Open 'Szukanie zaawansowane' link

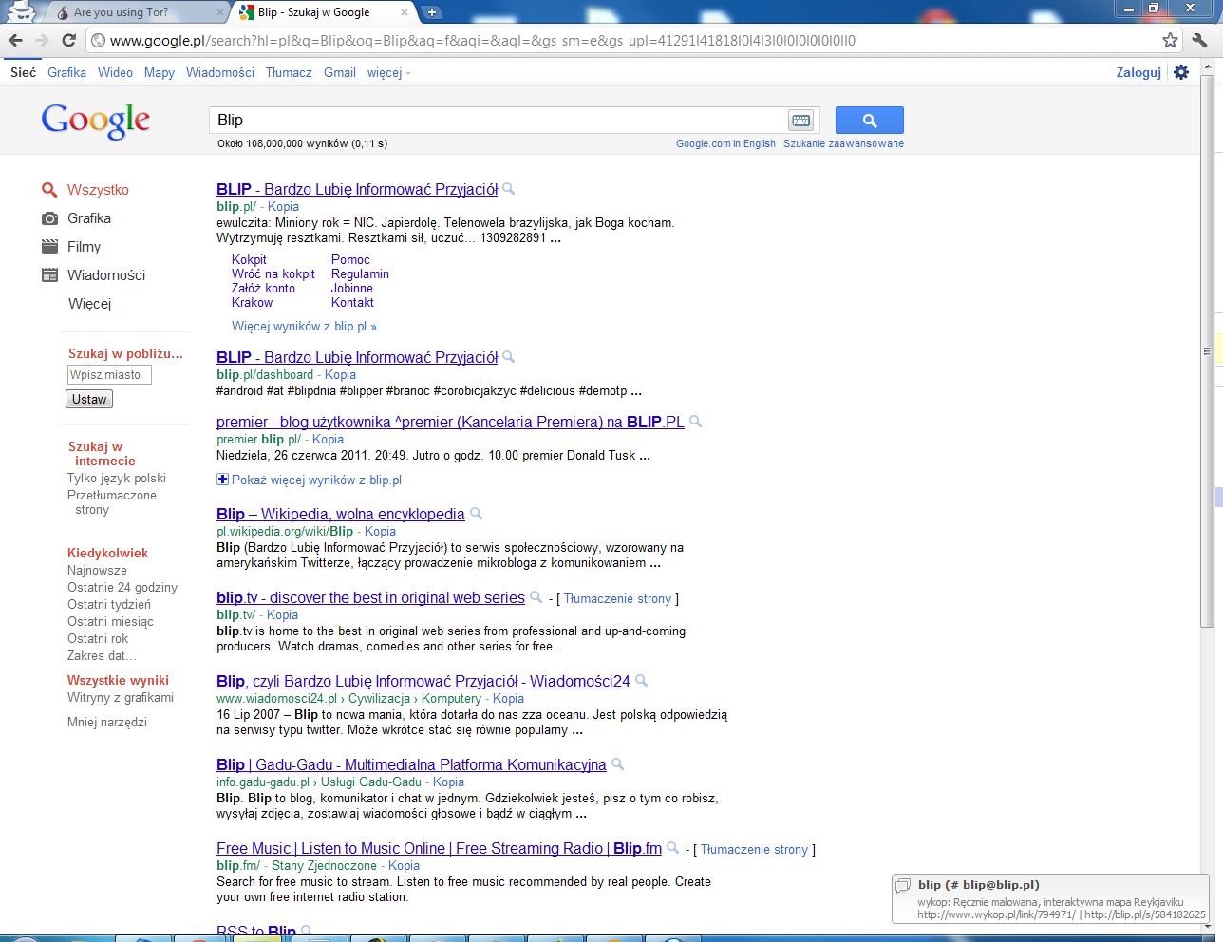[843, 143]
